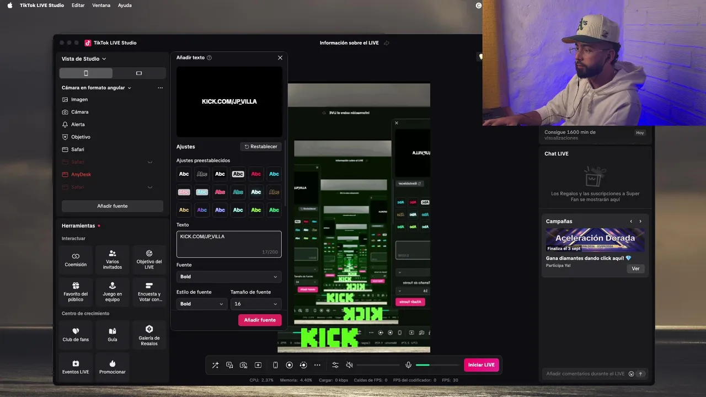
Task: Click the pink Añadir fuente button
Action: tap(260, 320)
